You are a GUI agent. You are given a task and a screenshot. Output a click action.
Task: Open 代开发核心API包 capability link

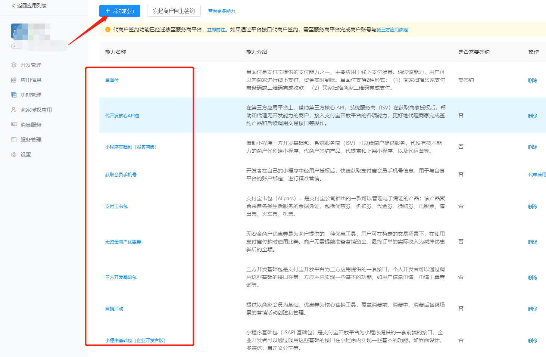(122, 116)
